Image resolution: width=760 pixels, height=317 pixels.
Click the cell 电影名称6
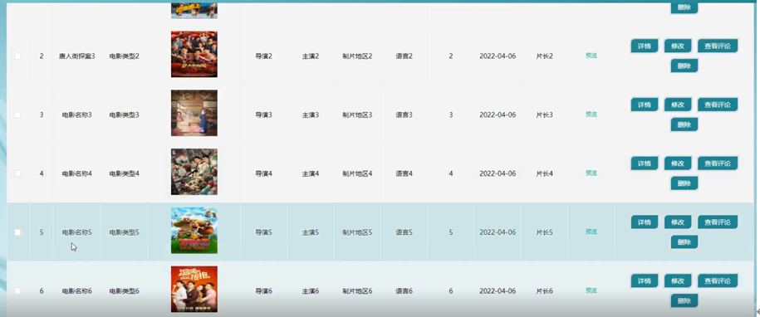coord(77,291)
